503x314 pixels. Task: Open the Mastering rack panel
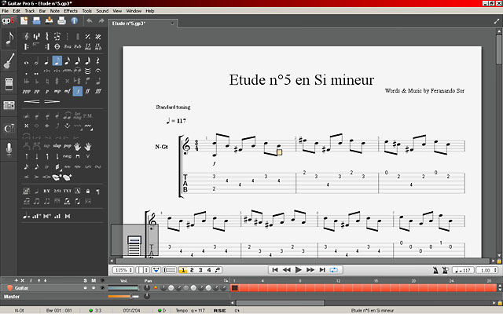coord(9,105)
